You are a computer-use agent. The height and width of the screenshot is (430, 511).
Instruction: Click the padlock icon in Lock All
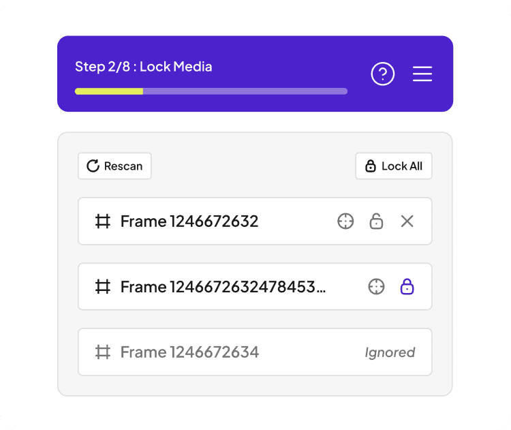coord(371,166)
